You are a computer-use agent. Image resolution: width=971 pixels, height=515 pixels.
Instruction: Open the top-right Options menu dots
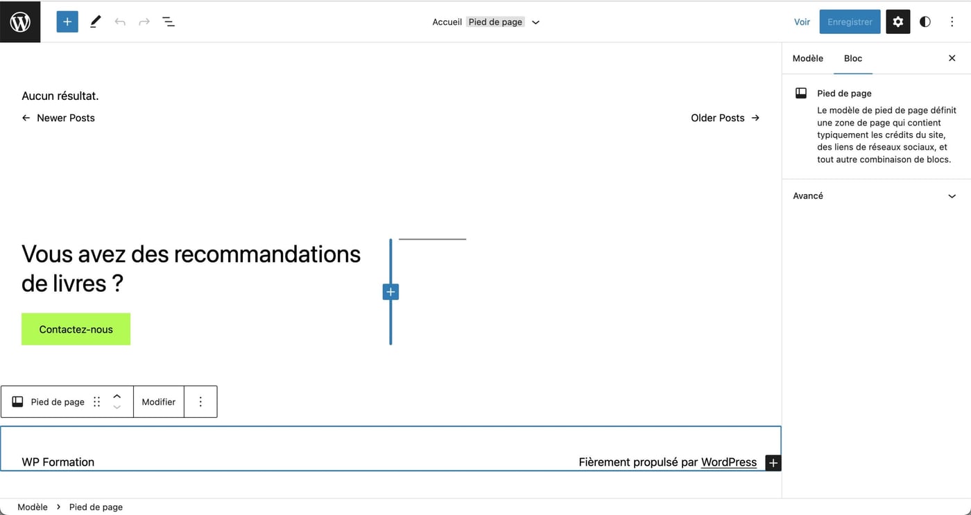tap(952, 21)
